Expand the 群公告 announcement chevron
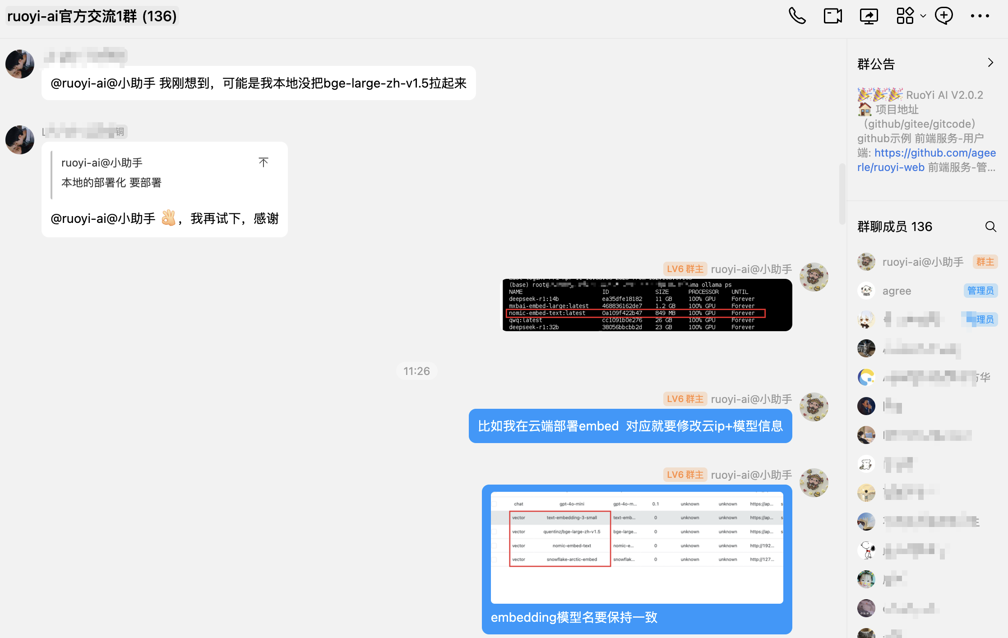The width and height of the screenshot is (1008, 638). pyautogui.click(x=990, y=63)
